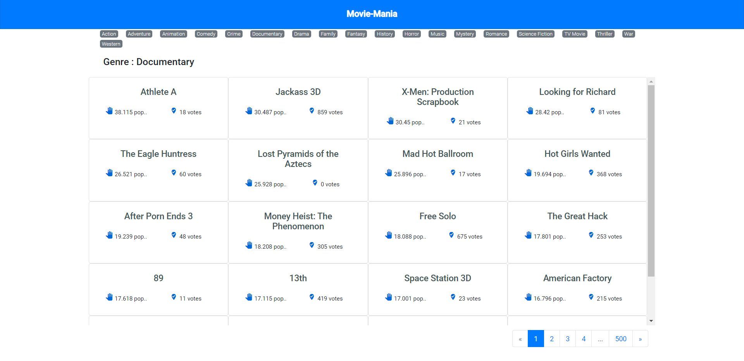This screenshot has width=744, height=361.
Task: Go to next page with » arrow
Action: tap(640, 339)
